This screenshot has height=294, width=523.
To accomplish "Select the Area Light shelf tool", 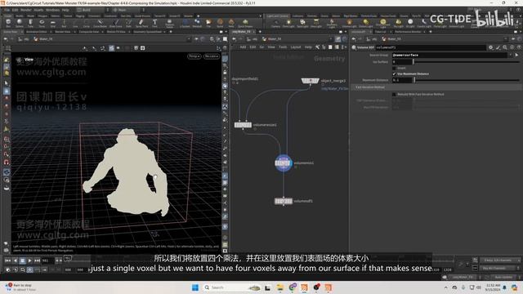I will pos(315,23).
